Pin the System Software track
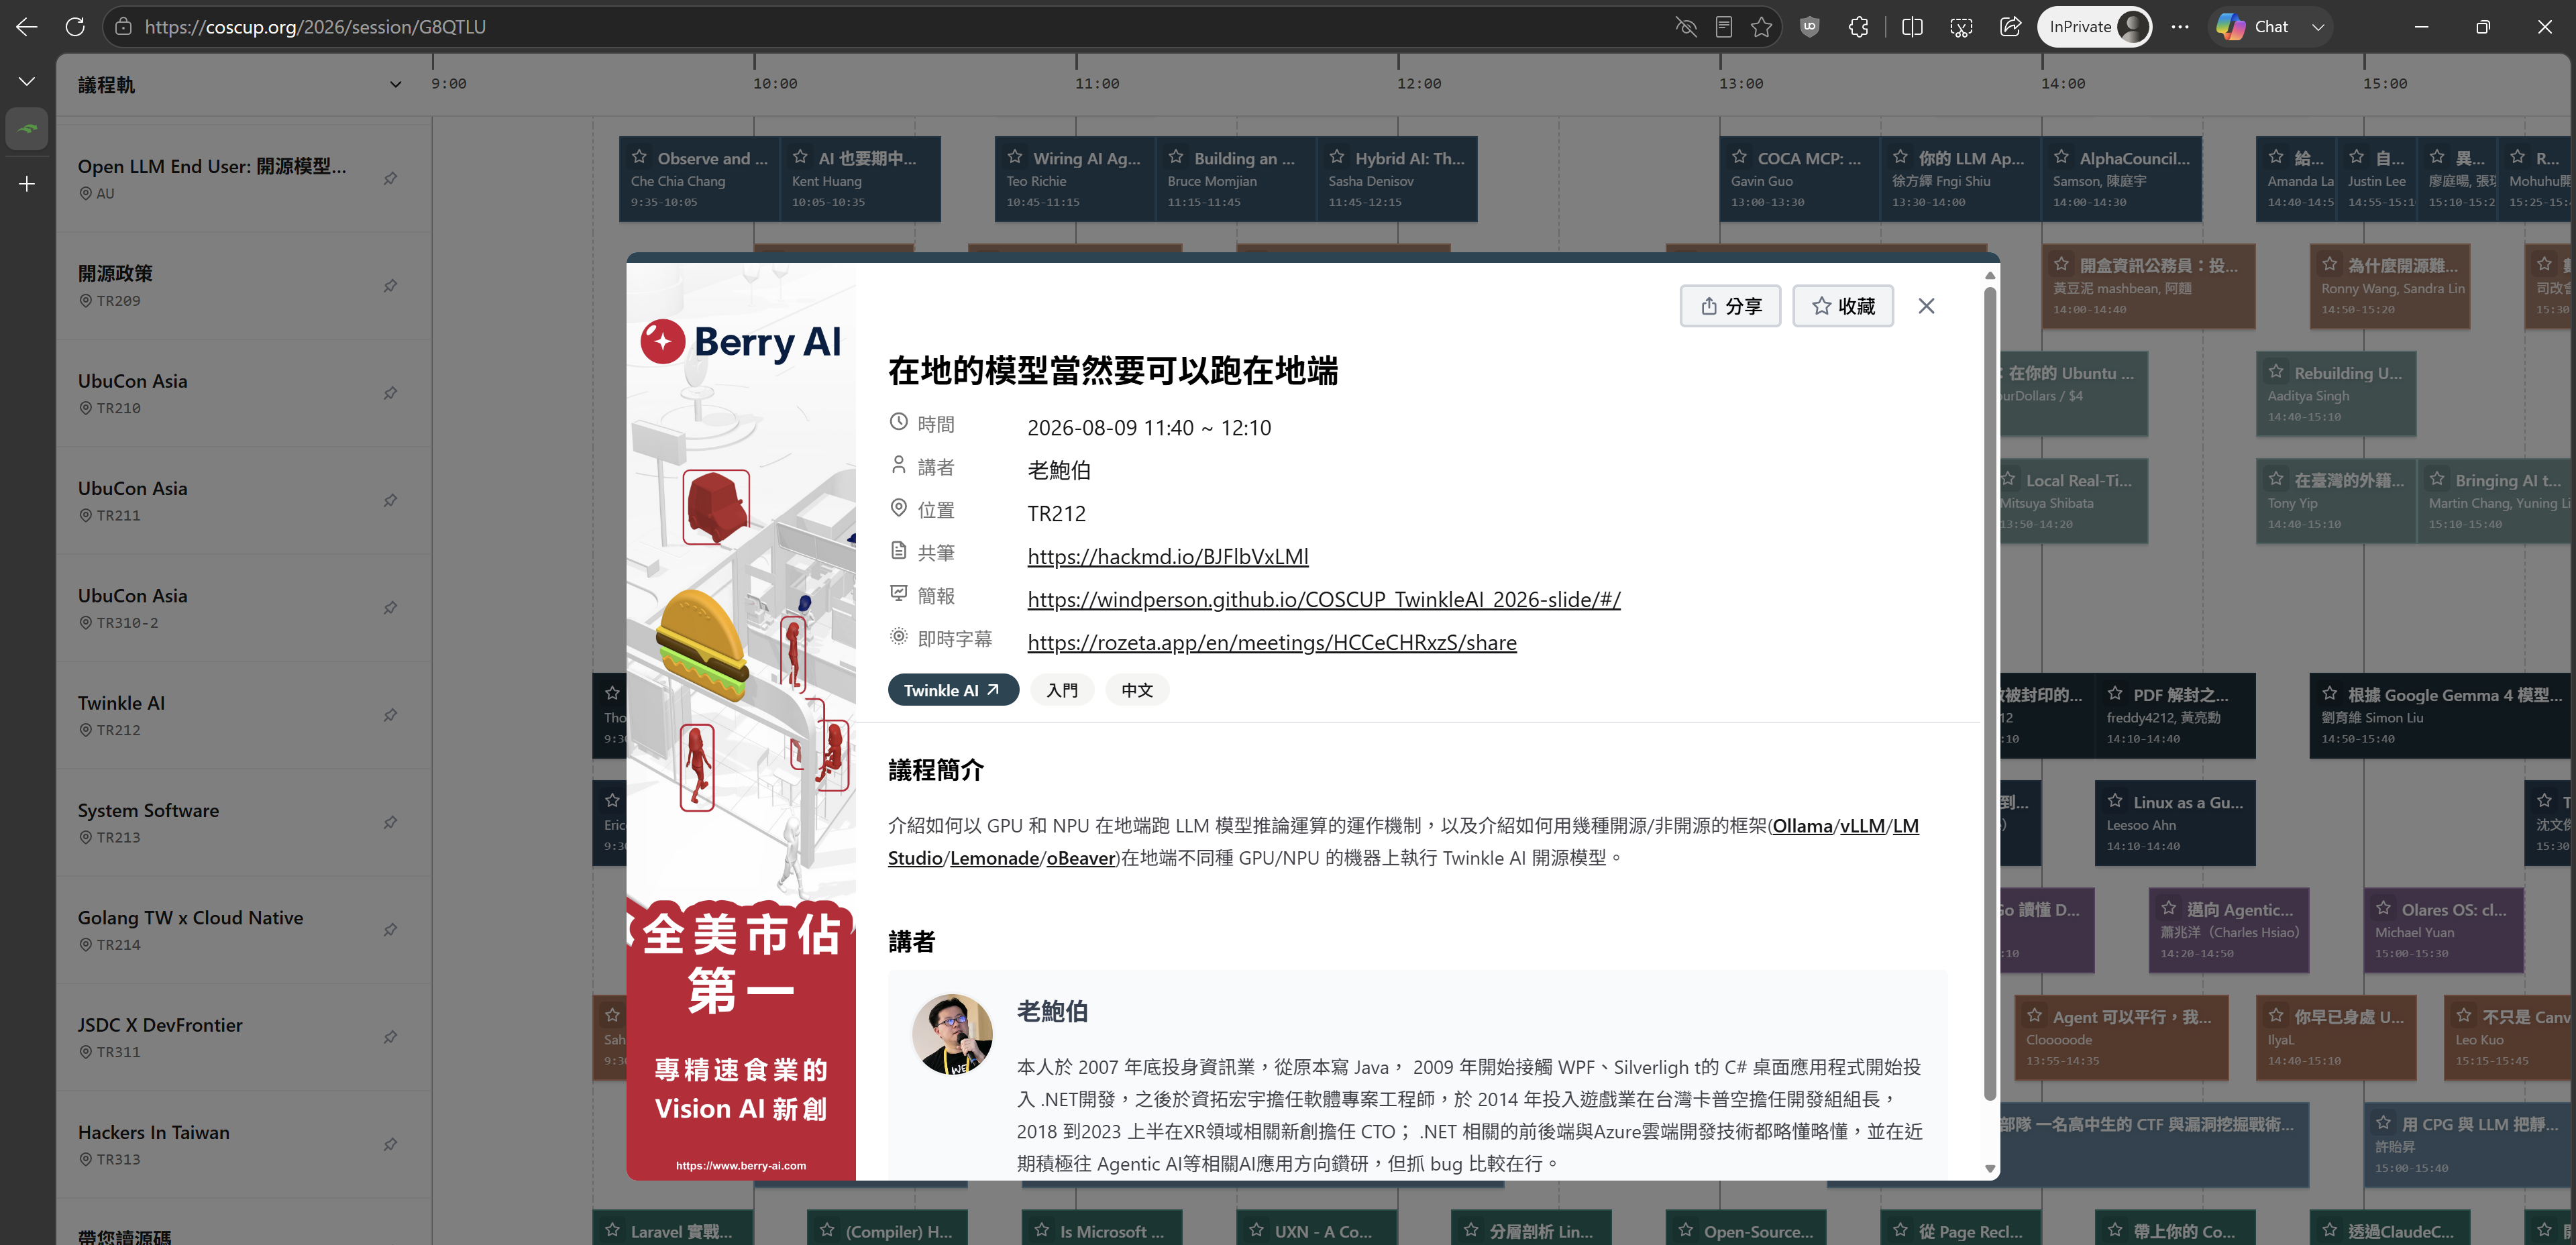2576x1245 pixels. coord(391,822)
